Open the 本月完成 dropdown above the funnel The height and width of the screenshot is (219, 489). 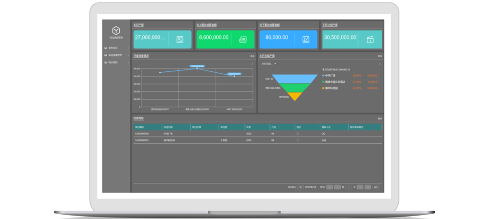point(269,64)
